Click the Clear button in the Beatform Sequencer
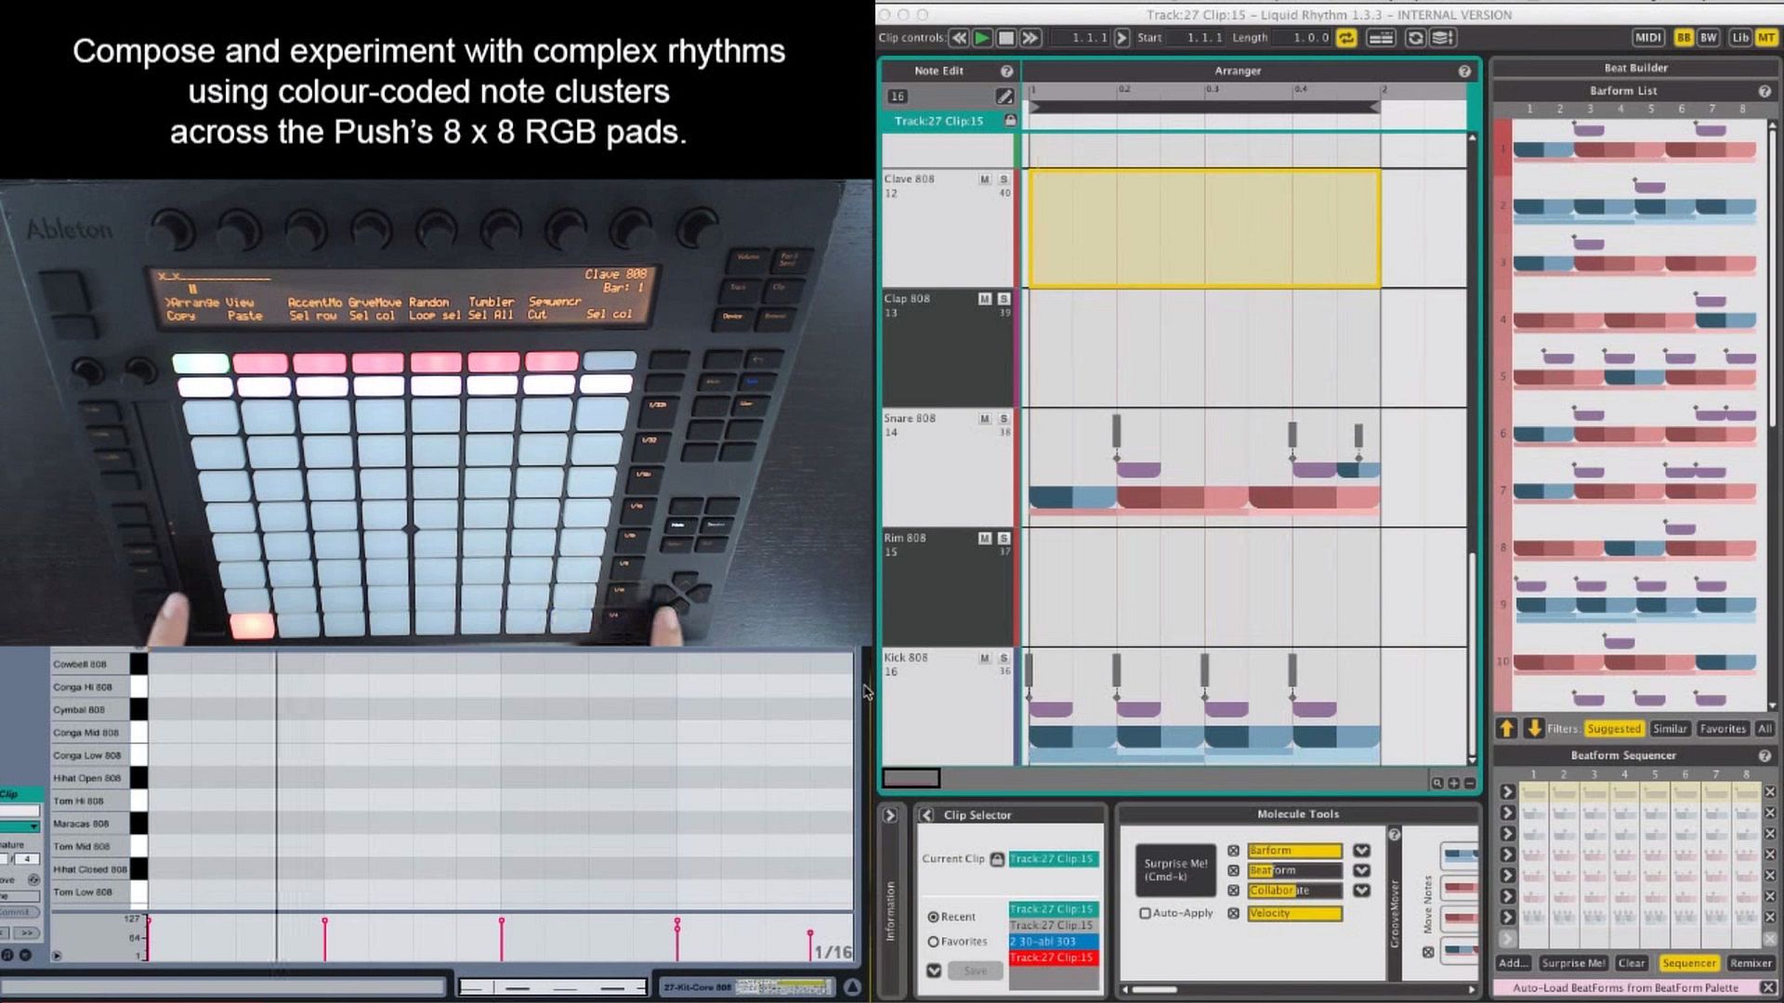The image size is (1784, 1003). point(1631,963)
